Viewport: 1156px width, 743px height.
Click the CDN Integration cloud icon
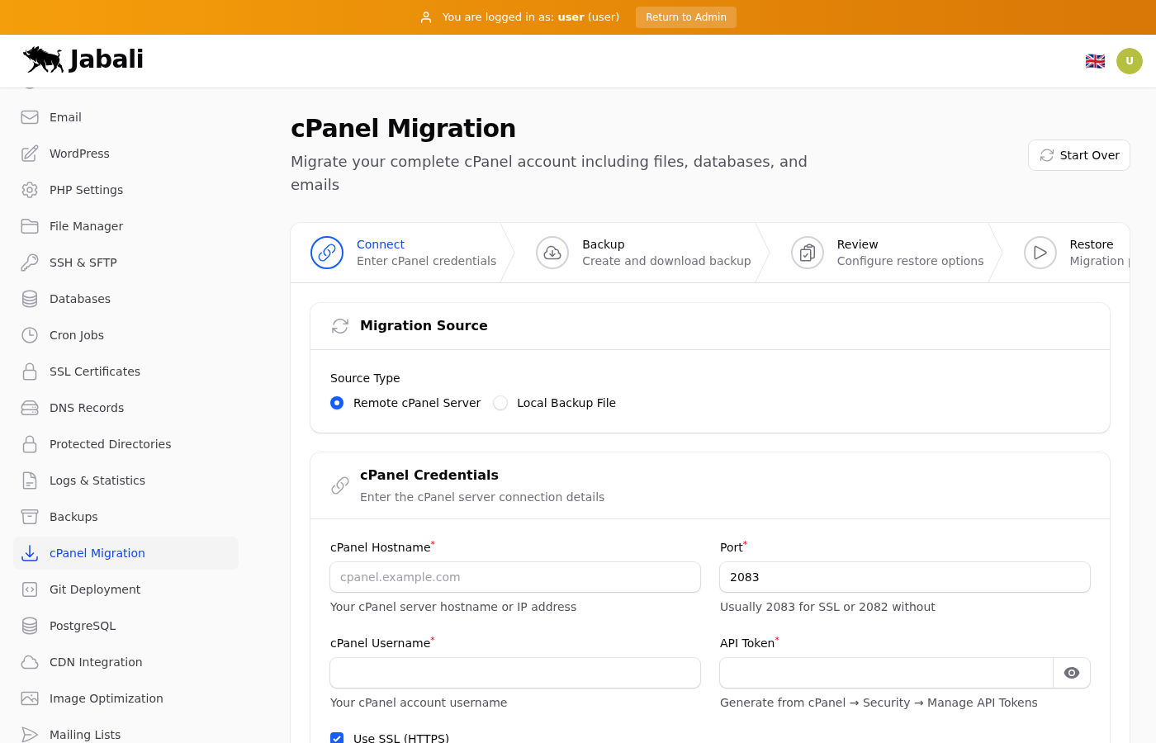pyautogui.click(x=30, y=662)
